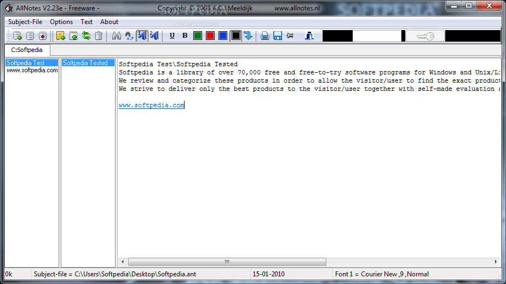Image resolution: width=506 pixels, height=284 pixels.
Task: Delete note with trash can icon
Action: [99, 36]
